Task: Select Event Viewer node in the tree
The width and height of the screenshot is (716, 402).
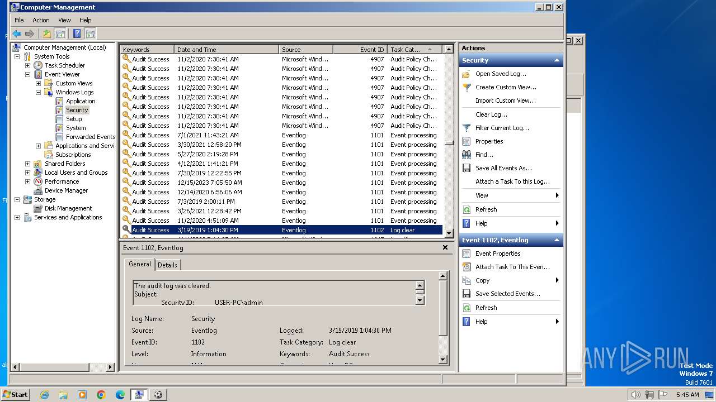Action: [x=62, y=74]
